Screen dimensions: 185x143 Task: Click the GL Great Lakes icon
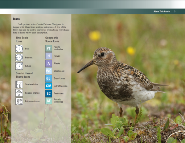[x=49, y=78]
